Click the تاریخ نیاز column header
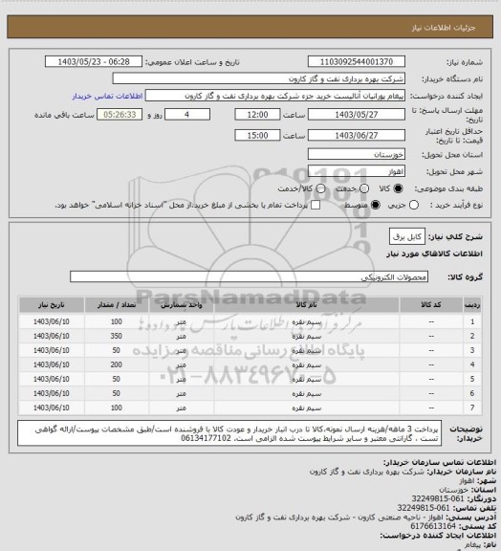Image resolution: width=501 pixels, height=551 pixels. 52,304
